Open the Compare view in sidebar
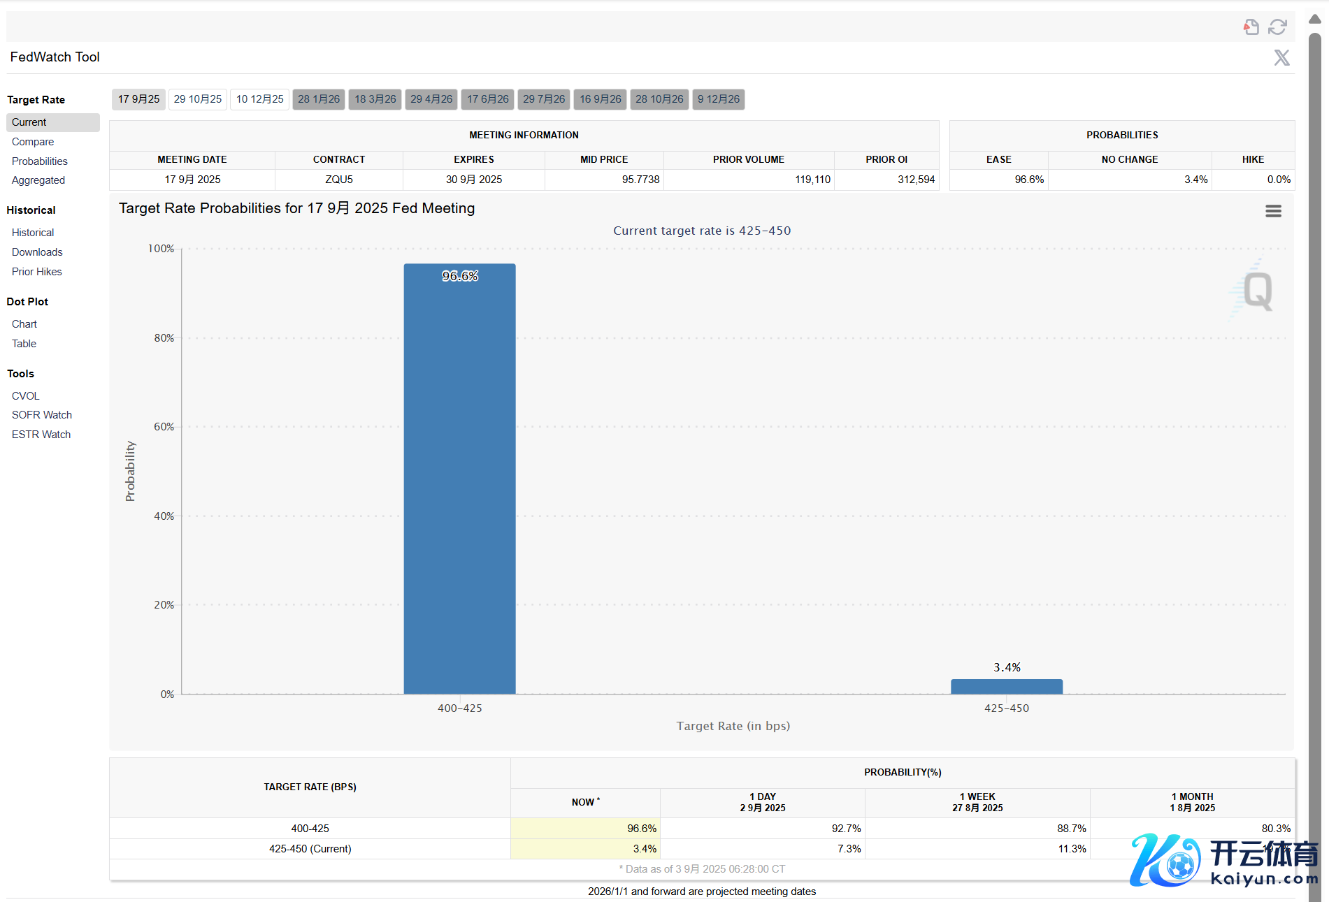Viewport: 1329px width, 902px height. click(x=33, y=142)
